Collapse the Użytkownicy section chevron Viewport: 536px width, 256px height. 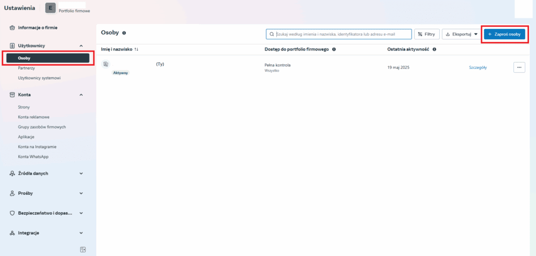tap(81, 46)
